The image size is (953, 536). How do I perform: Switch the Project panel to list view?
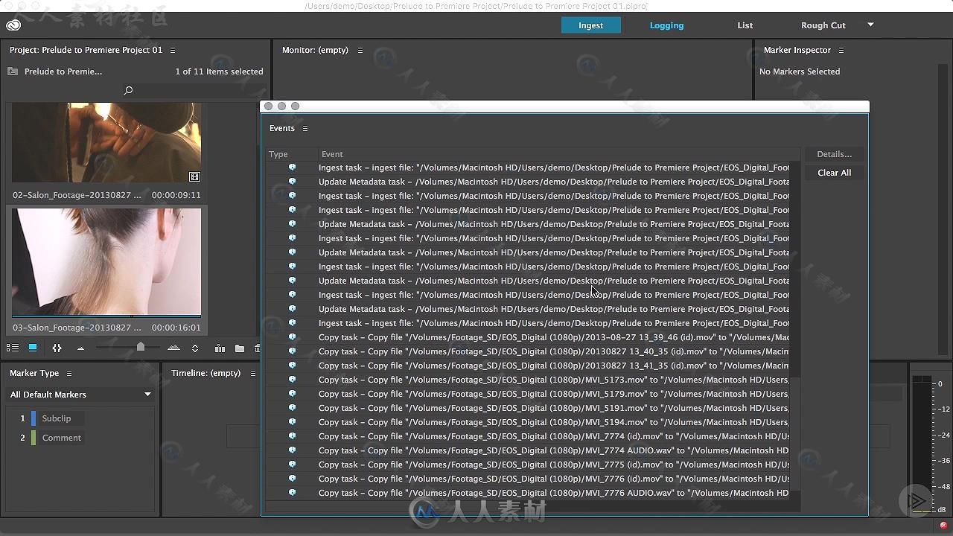[13, 348]
